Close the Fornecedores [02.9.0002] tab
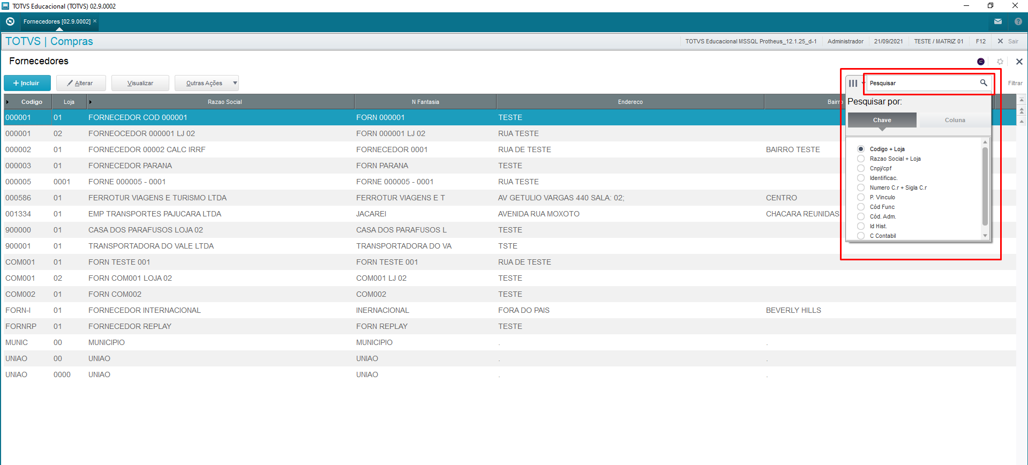The height and width of the screenshot is (465, 1028). tap(95, 21)
